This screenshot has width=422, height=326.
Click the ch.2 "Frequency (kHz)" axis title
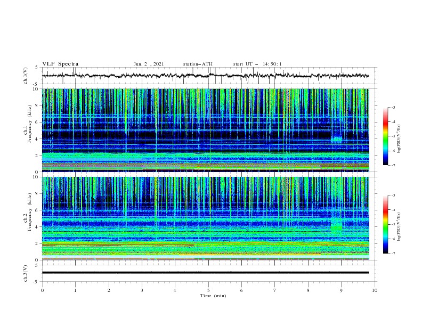coord(29,212)
